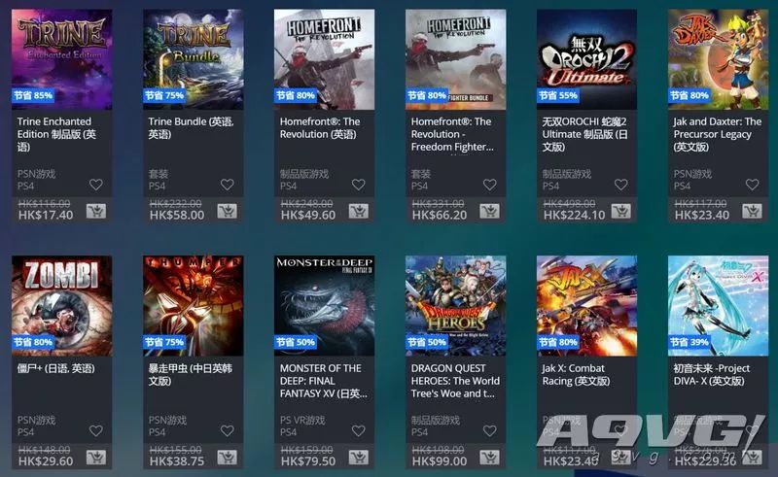
Task: Toggle wishlist heart for Orochi 2 Ultimate
Action: [620, 185]
